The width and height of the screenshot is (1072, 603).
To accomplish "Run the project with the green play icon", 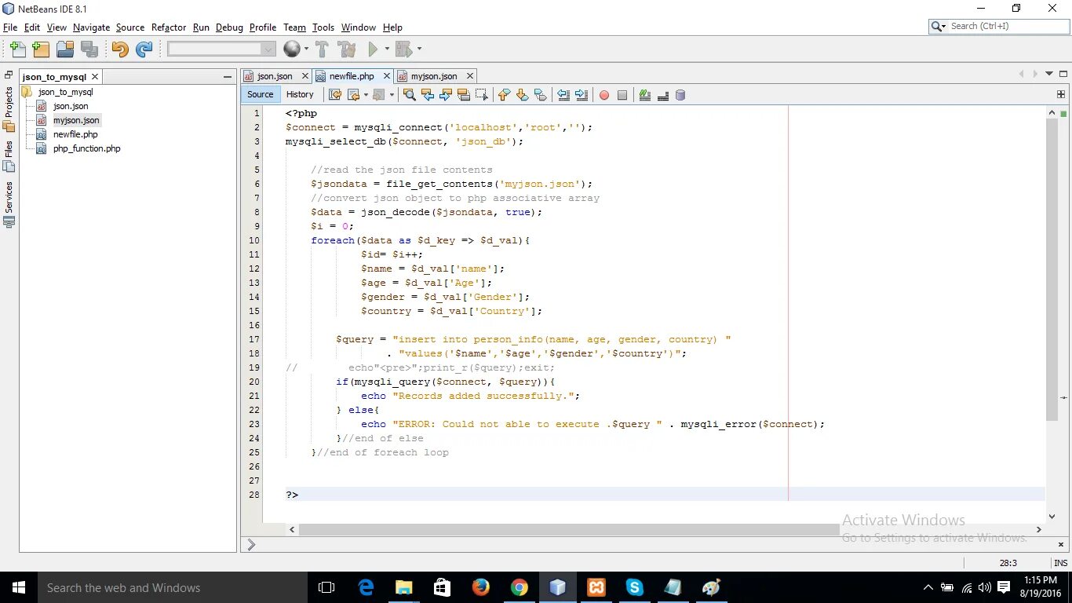I will tap(374, 49).
